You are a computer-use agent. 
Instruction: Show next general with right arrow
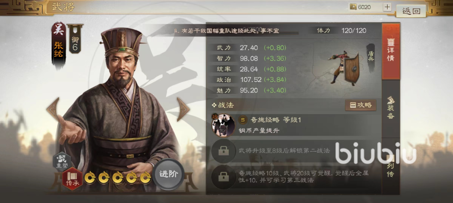183,109
